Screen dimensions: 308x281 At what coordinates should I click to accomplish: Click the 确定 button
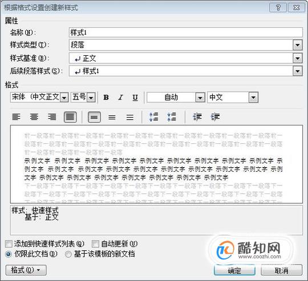pos(234,270)
